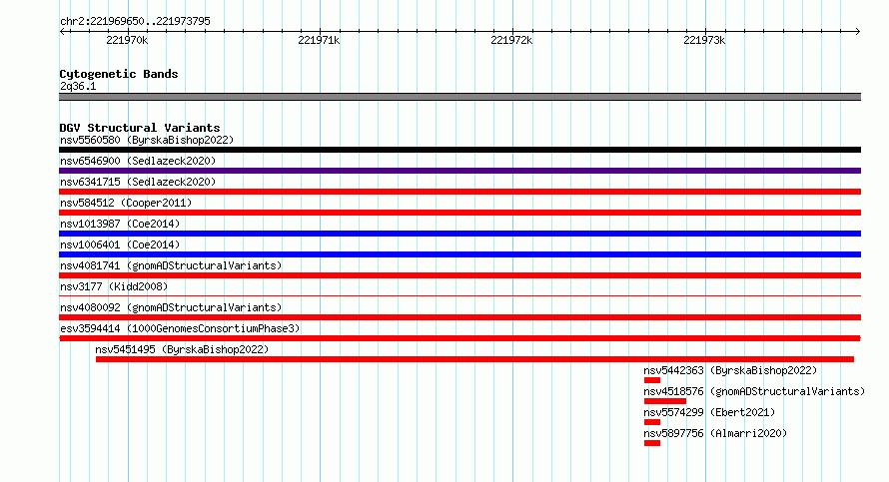Click the nsv4081741 (gnomADStructuralVariants) label
Image resolution: width=889 pixels, height=482 pixels.
171,265
